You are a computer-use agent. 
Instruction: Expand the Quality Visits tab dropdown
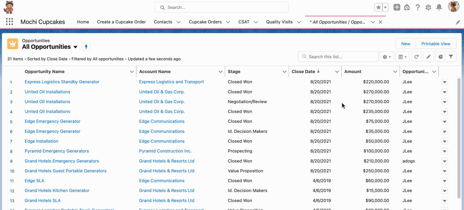click(299, 22)
